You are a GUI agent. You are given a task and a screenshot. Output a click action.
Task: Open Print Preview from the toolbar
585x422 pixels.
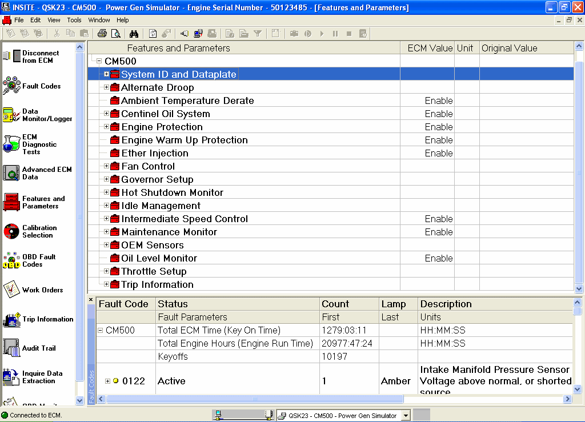[x=116, y=34]
